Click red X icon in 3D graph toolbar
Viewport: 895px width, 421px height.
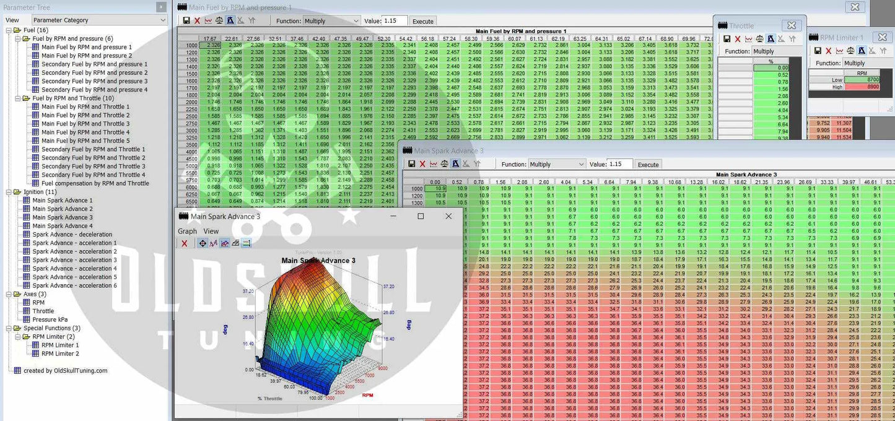[x=184, y=243]
